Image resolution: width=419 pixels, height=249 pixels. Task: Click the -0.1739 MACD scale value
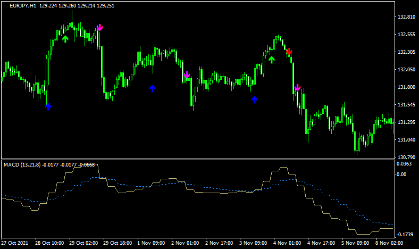pos(405,235)
